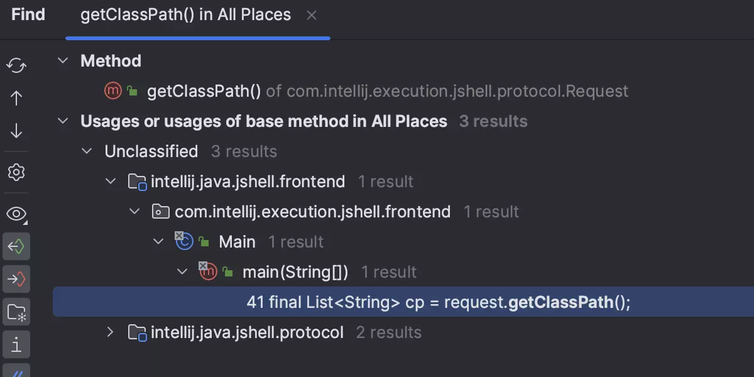Toggle the group by directory icon
754x377 pixels.
pos(16,311)
